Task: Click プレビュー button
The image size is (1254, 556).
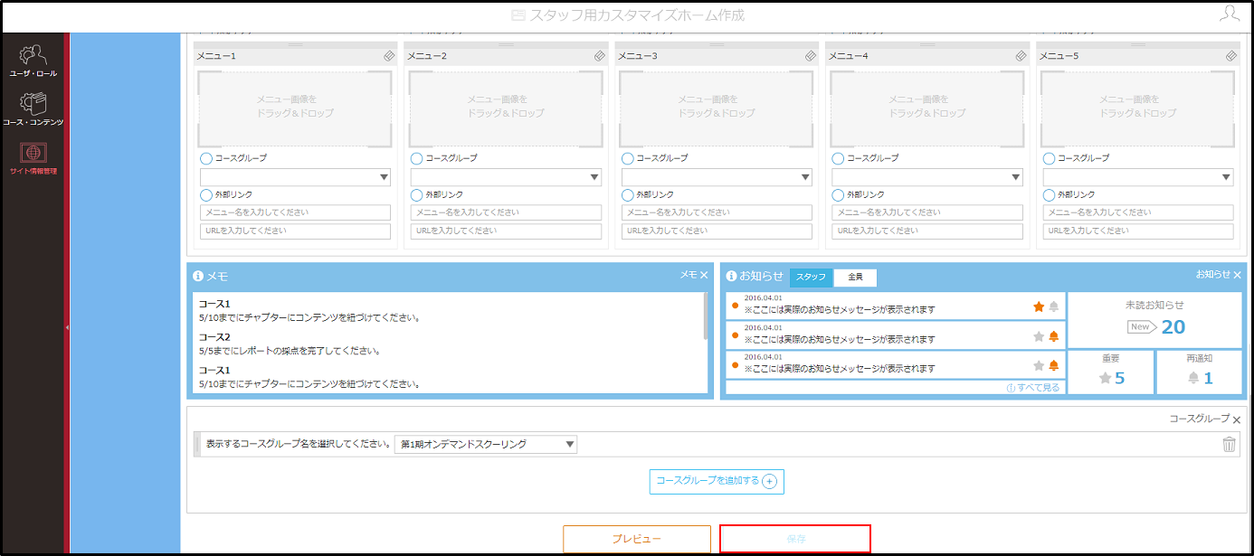Action: (637, 539)
